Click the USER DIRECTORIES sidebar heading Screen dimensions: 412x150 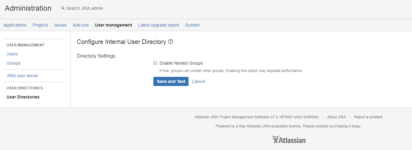coord(24,88)
